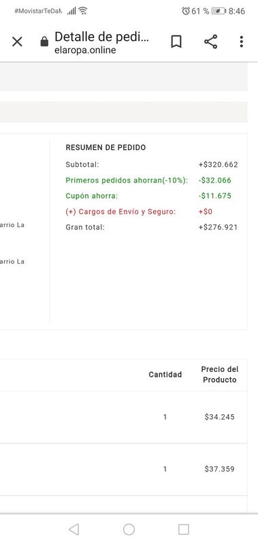Tap the Wi-Fi status bar icon
Viewport: 258px width, 545px height.
coord(82,11)
